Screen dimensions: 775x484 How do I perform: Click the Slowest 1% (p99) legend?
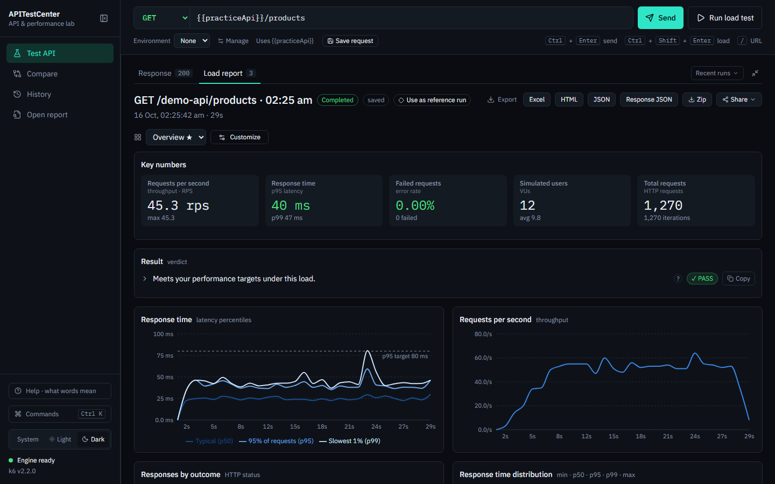(350, 441)
